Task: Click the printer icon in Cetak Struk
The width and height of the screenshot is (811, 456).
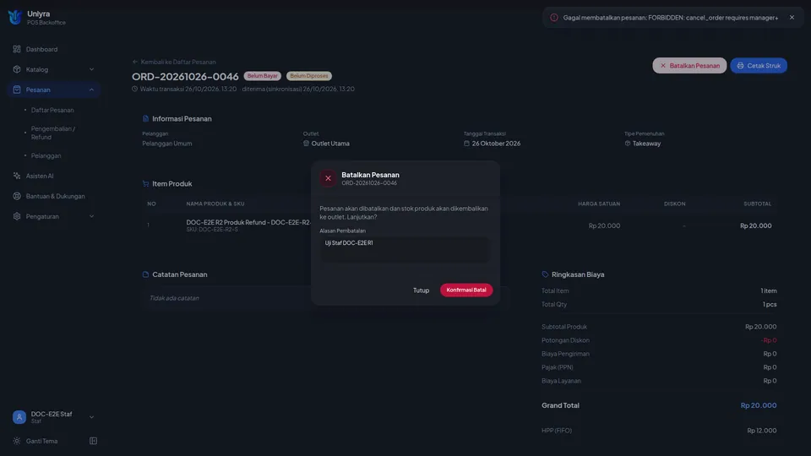Action: 740,66
